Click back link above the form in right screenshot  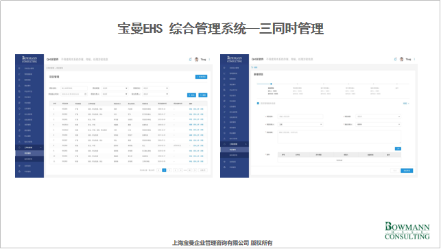coord(254,67)
